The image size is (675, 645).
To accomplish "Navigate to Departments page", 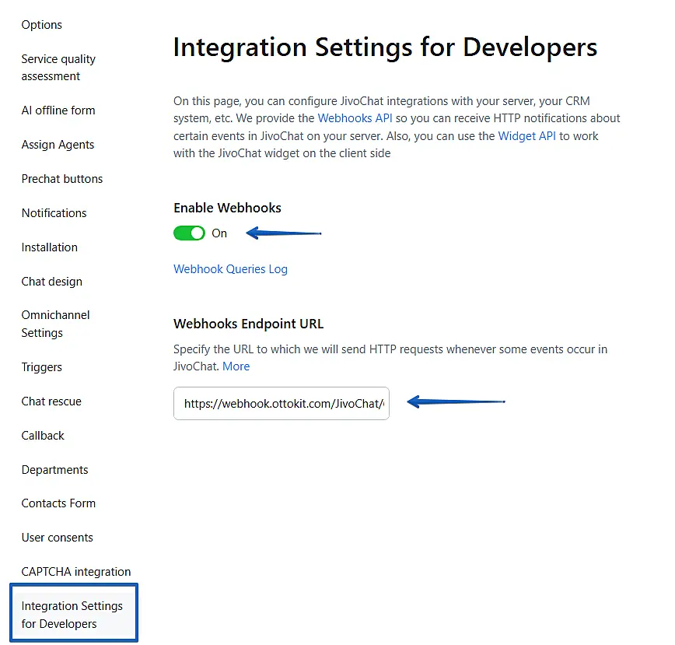I will click(x=54, y=470).
